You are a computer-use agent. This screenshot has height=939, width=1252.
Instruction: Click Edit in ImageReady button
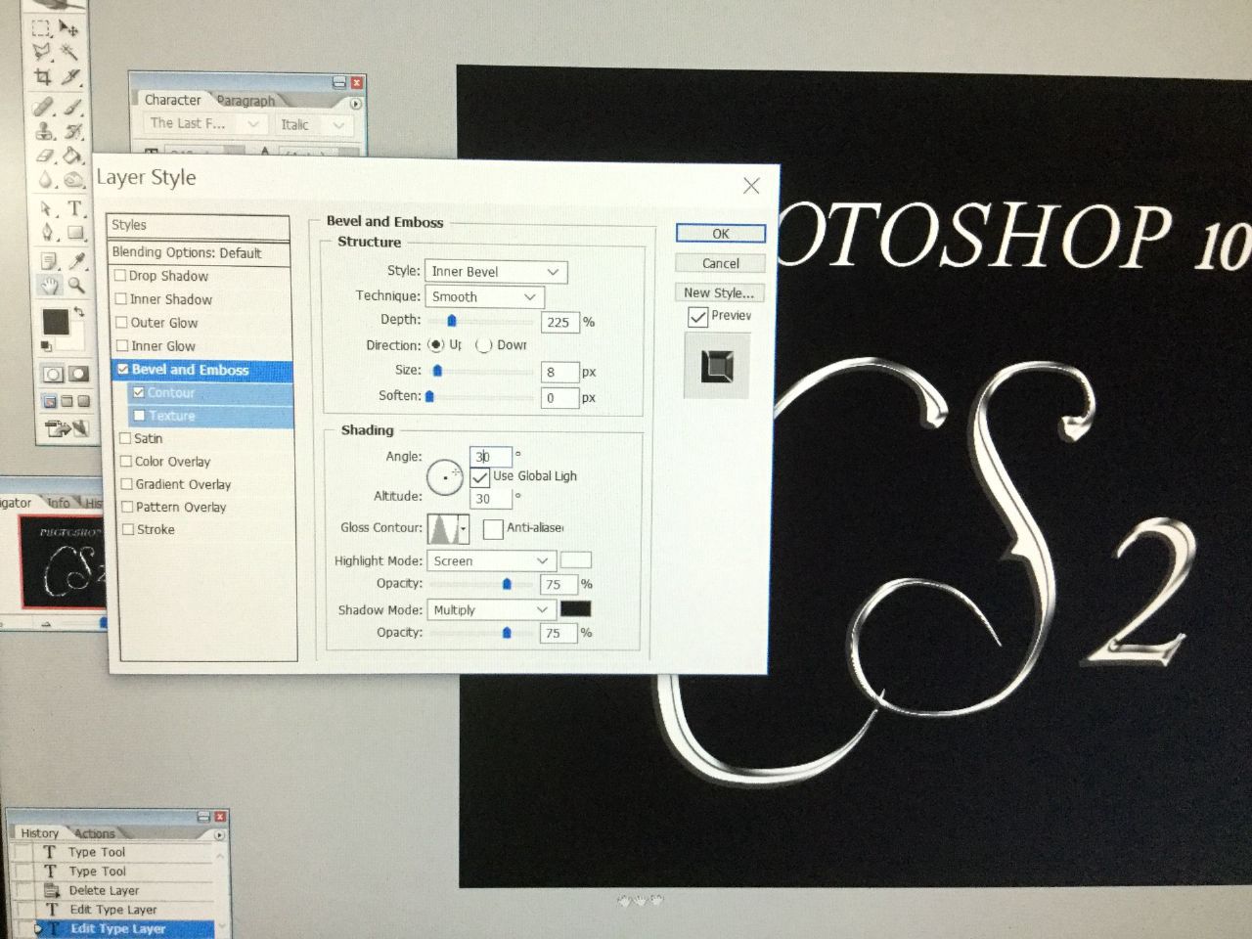point(67,428)
